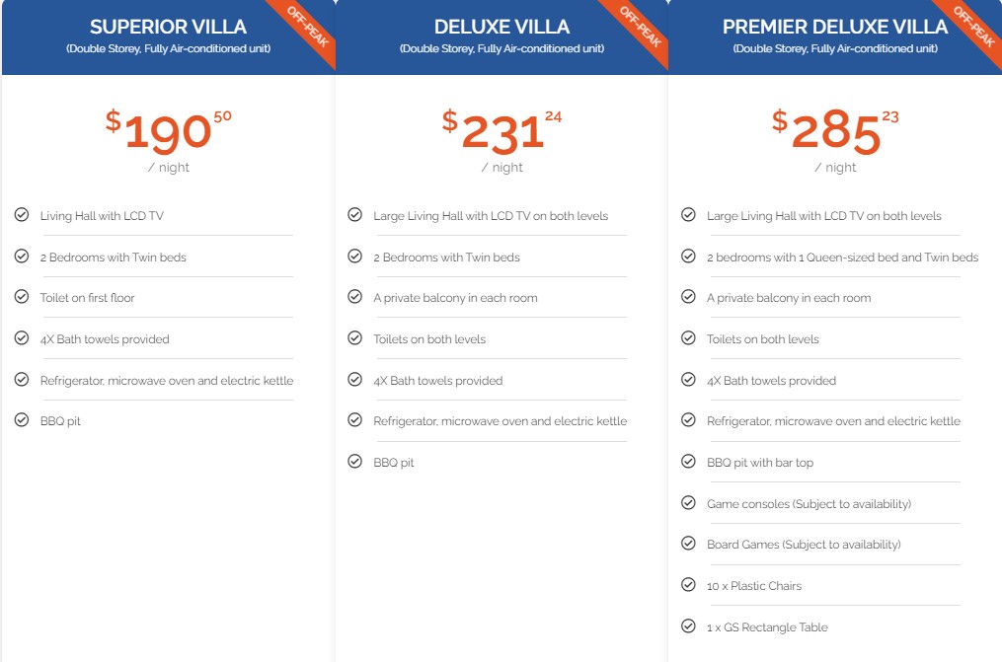
Task: Click checkmark icon beside GS Rectangle Table
Action: pyautogui.click(x=689, y=626)
